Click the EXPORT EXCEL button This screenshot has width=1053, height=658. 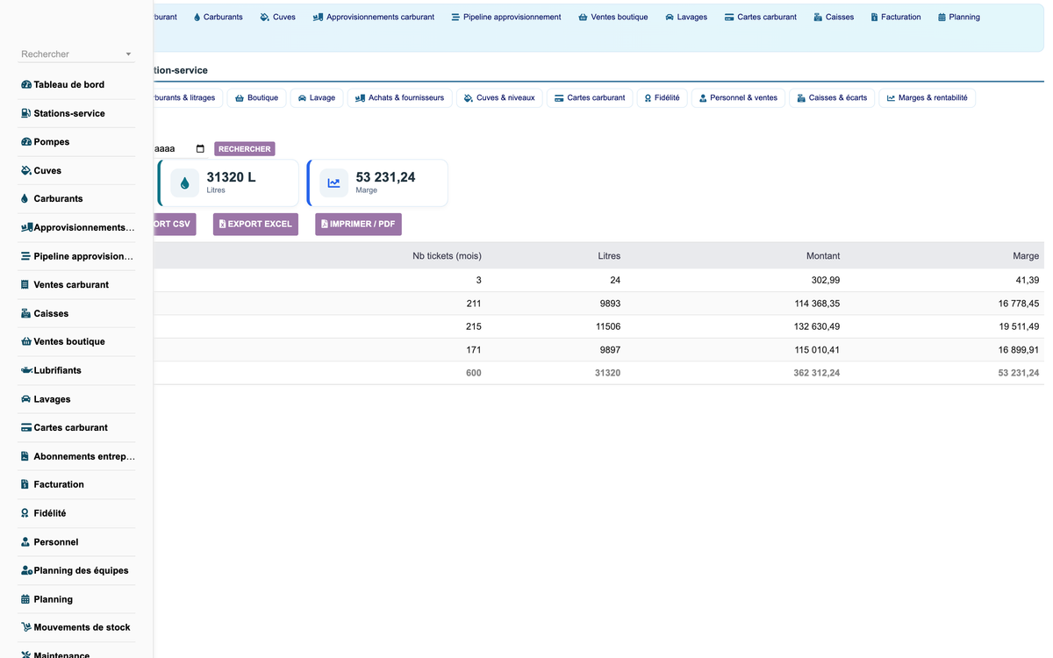coord(255,225)
